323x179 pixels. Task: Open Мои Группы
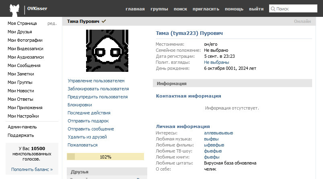(20, 82)
